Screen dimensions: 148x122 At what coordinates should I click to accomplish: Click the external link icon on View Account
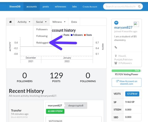pyautogui.click(x=117, y=81)
